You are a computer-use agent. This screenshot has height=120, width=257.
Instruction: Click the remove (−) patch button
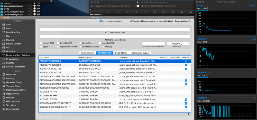click(40, 114)
